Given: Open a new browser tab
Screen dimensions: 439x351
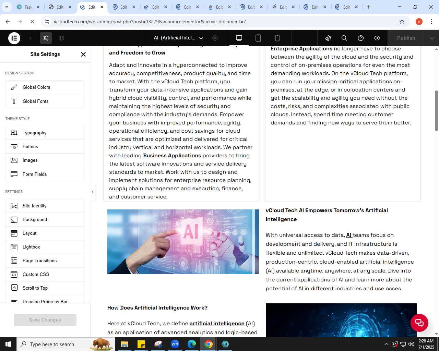Looking at the screenshot, I should click(x=369, y=7).
